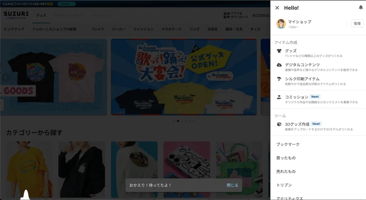
Task: Switch to the グッズ top tab
Action: 41,15
